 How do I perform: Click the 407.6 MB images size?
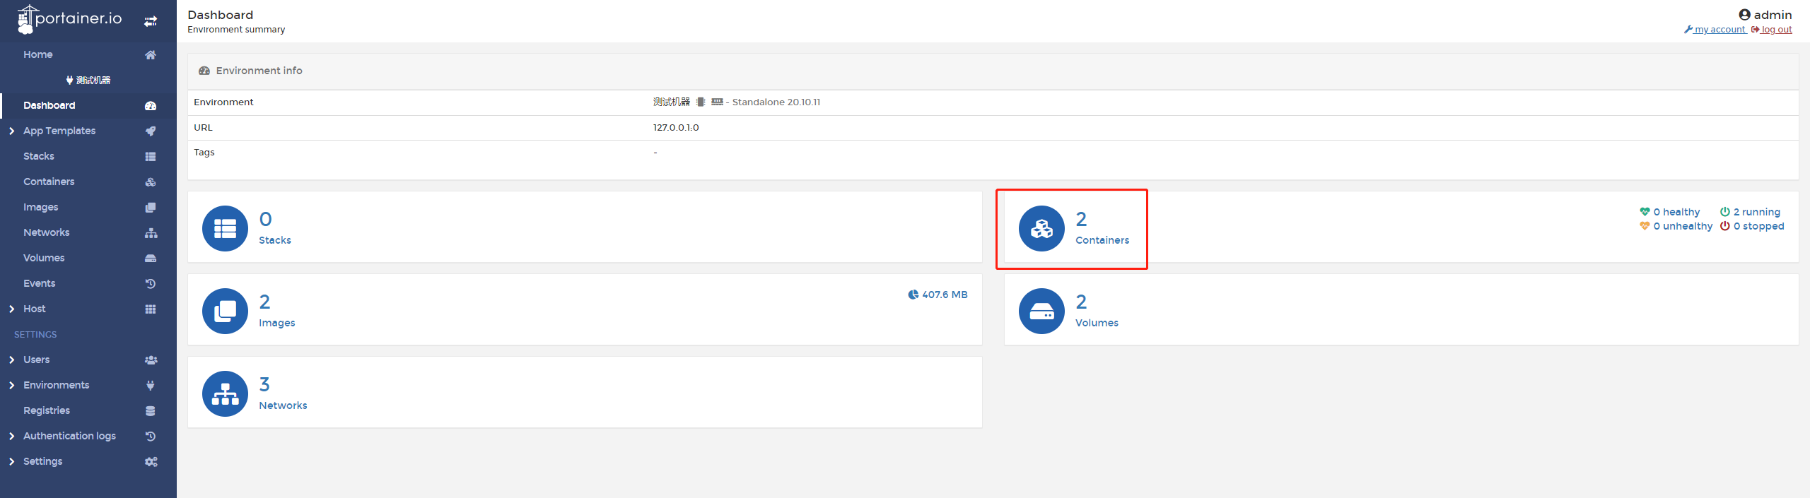(x=945, y=295)
